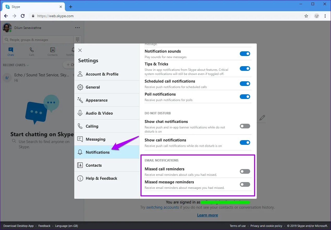Reload the Skype web page

click(23, 16)
